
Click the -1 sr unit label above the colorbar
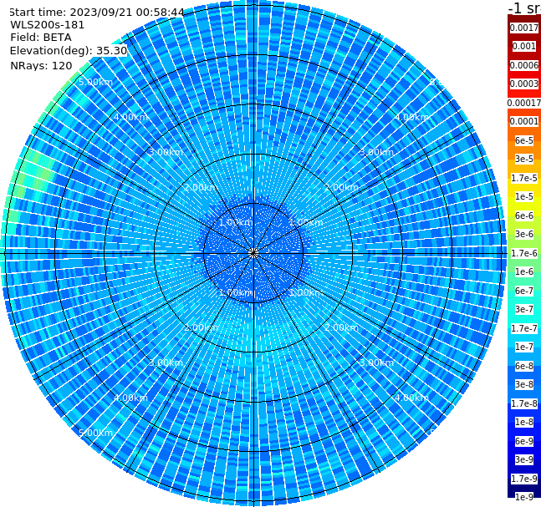(x=525, y=8)
